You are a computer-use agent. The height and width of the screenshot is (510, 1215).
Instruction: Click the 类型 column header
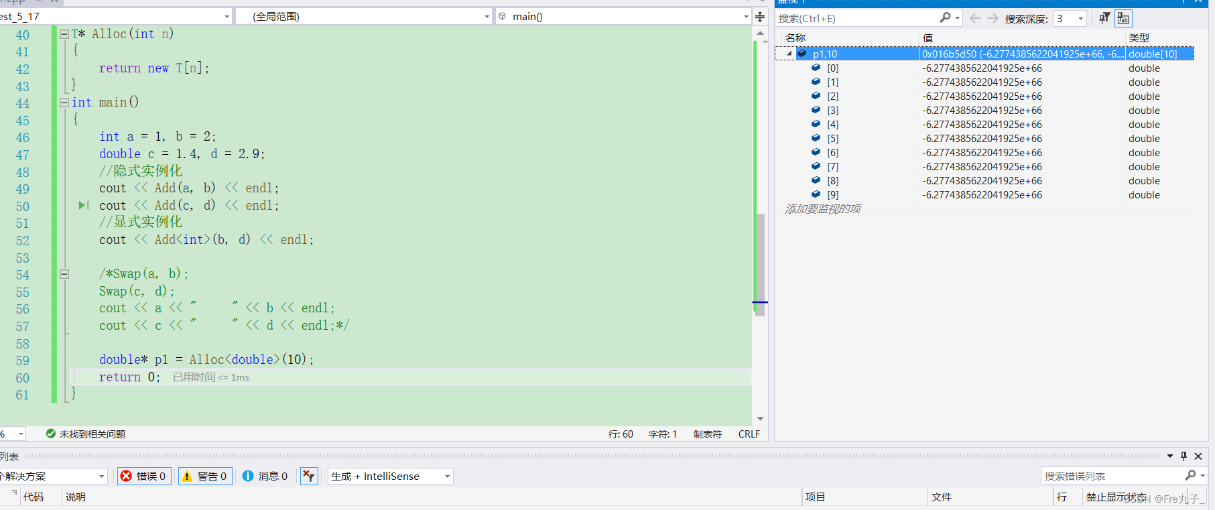click(x=1139, y=38)
